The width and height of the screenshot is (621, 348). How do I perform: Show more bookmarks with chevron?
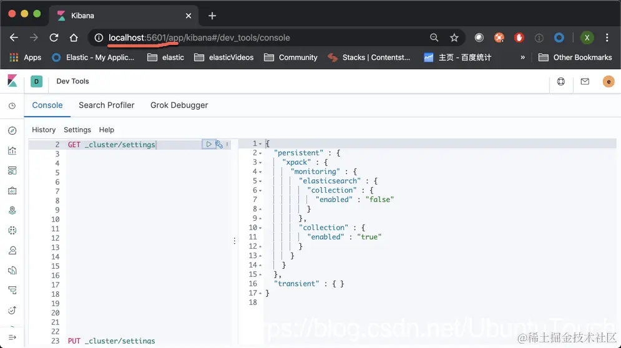(522, 57)
